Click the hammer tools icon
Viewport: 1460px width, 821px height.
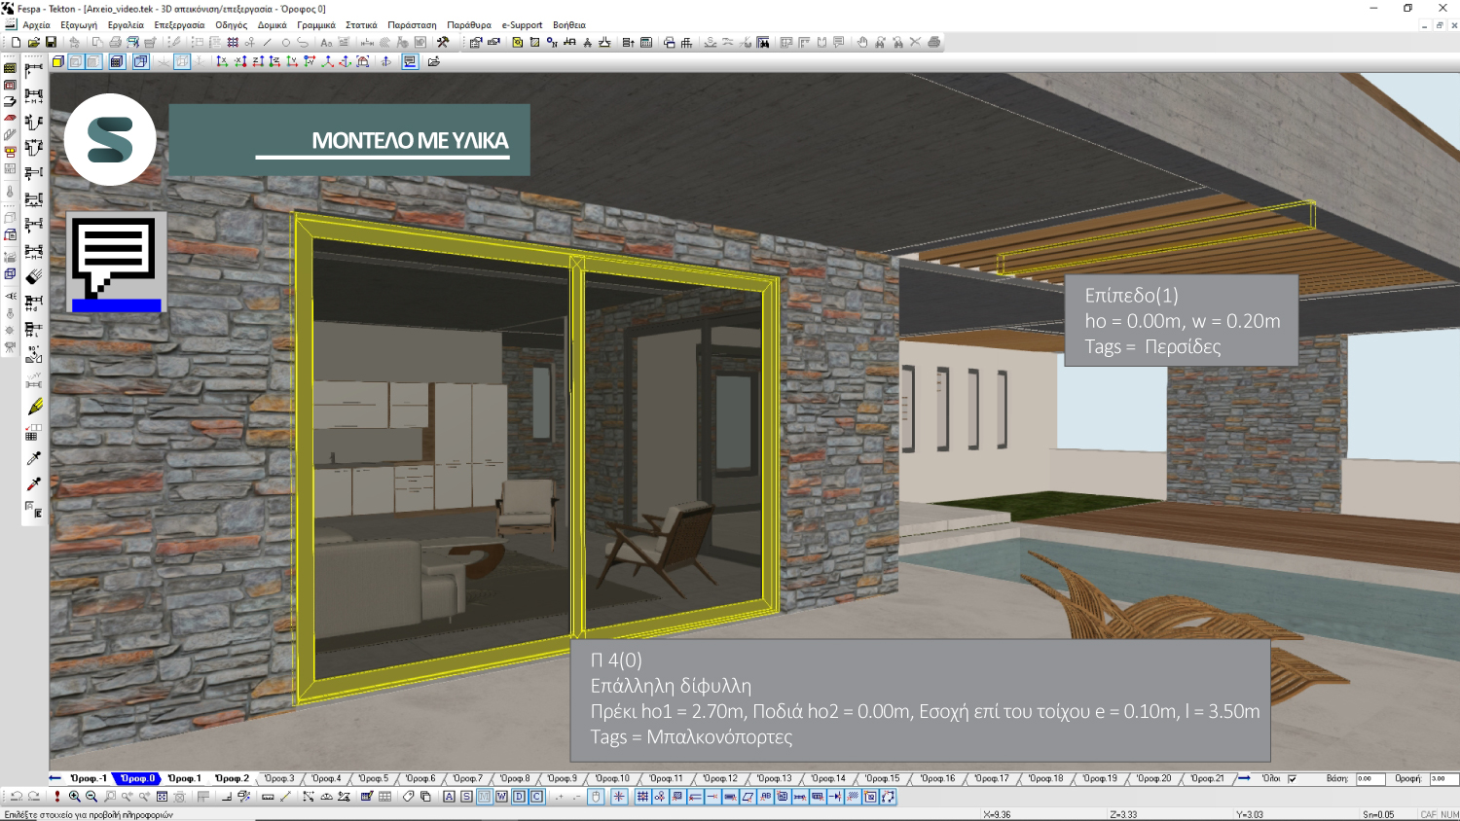click(443, 43)
